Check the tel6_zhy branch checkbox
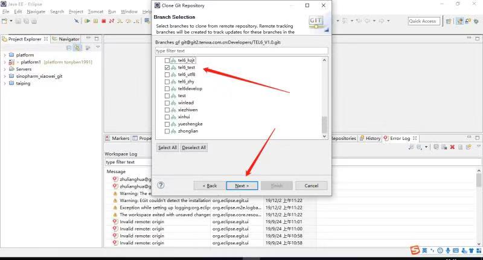 pyautogui.click(x=167, y=81)
